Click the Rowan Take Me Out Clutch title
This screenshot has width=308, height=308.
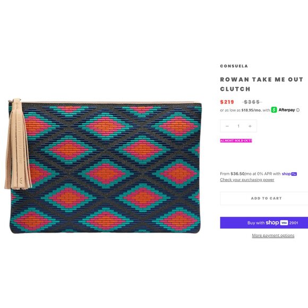pos(261,84)
